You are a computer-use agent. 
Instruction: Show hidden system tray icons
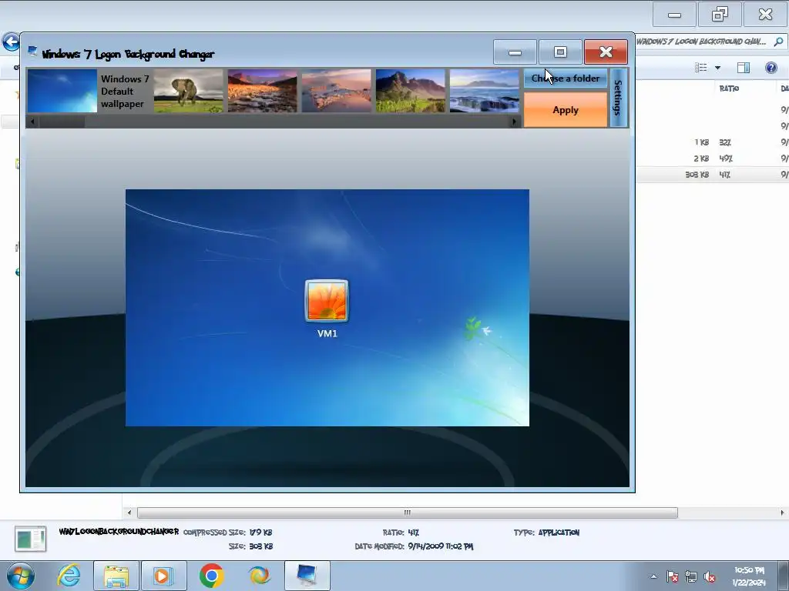pos(653,576)
